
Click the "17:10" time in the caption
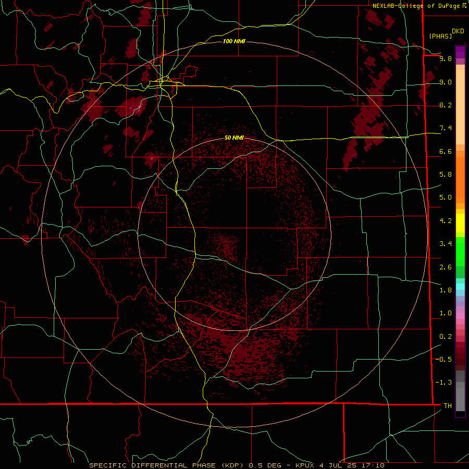[x=372, y=465]
